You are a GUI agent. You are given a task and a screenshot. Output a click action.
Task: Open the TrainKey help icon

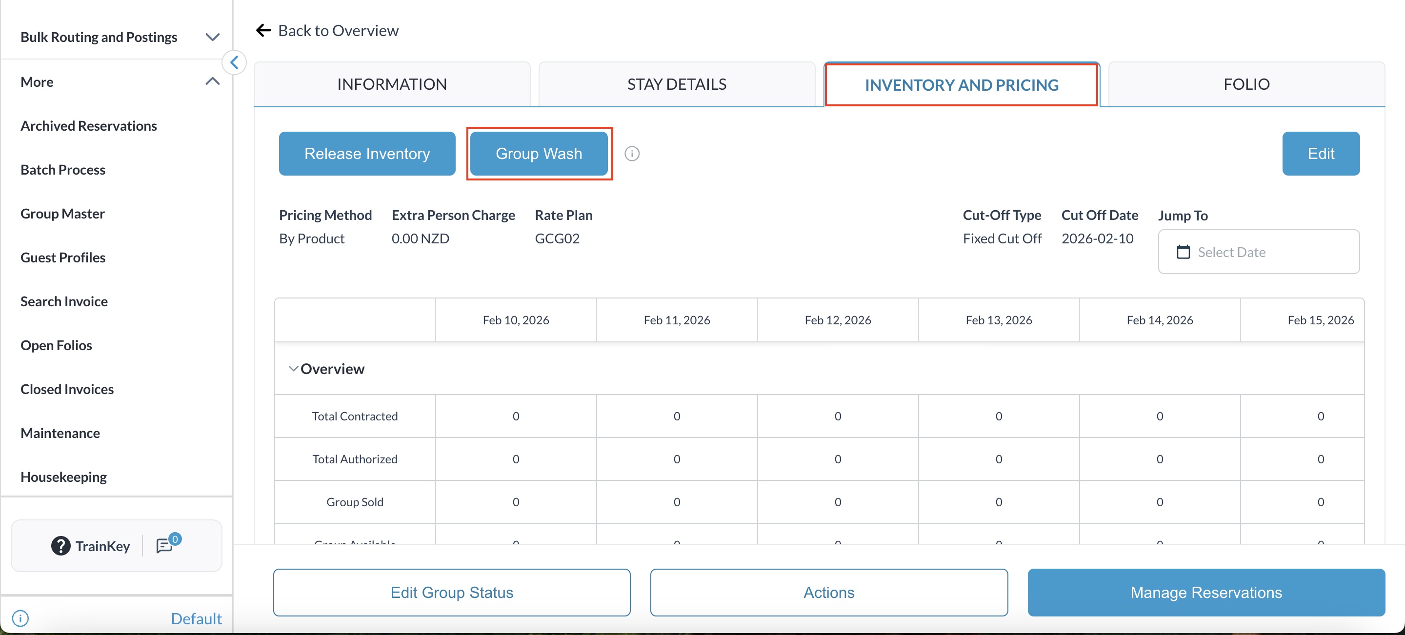(x=60, y=546)
